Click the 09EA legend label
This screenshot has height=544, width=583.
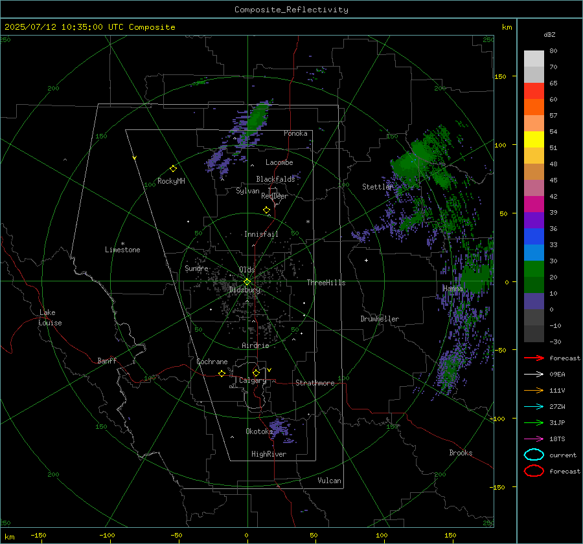(x=557, y=375)
